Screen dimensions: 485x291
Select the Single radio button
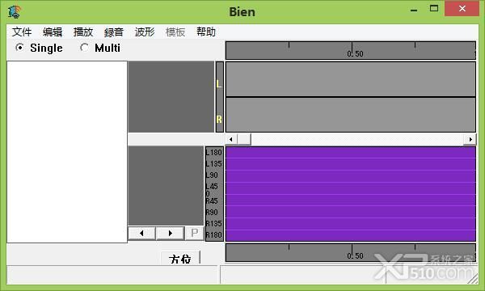(x=39, y=48)
